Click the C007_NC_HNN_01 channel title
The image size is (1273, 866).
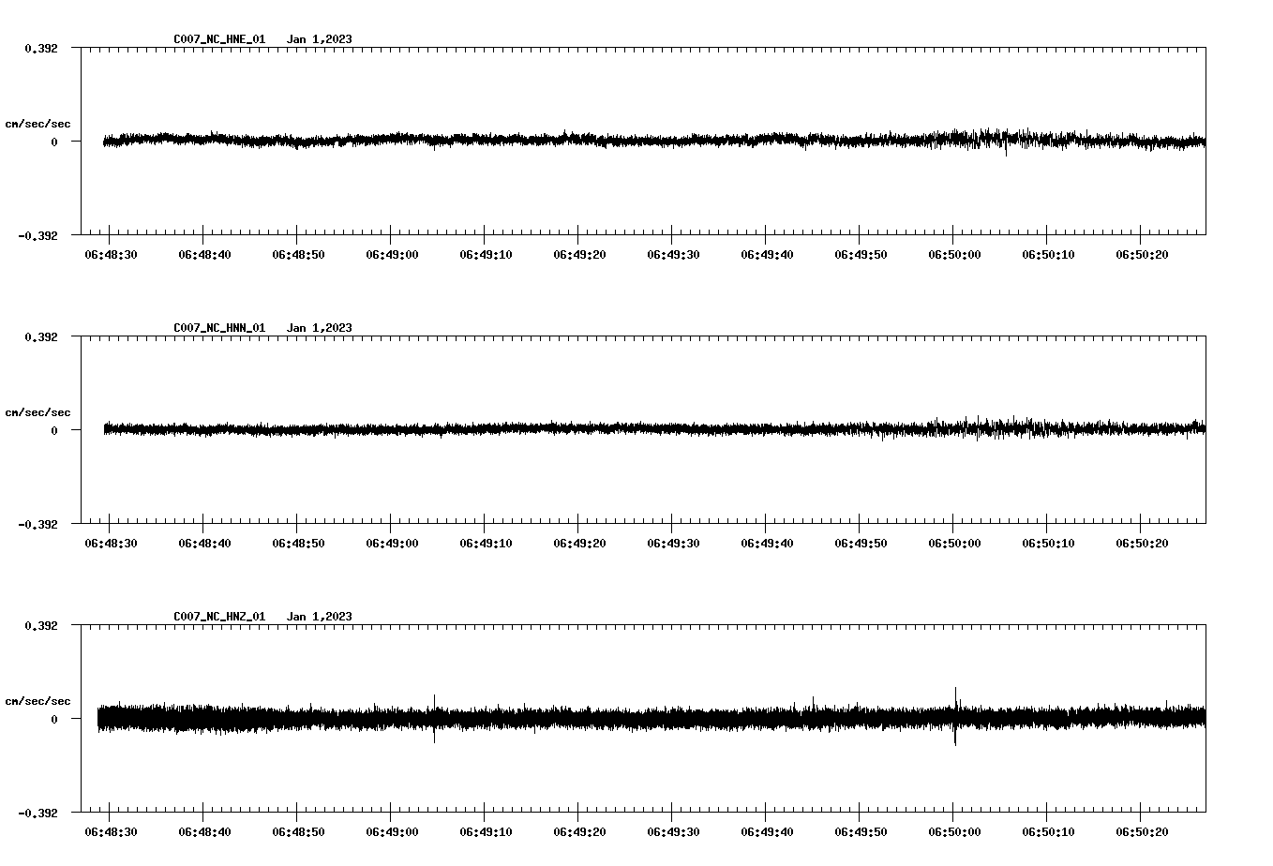pyautogui.click(x=219, y=328)
